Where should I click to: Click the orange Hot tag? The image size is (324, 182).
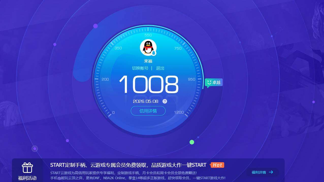pyautogui.click(x=217, y=165)
